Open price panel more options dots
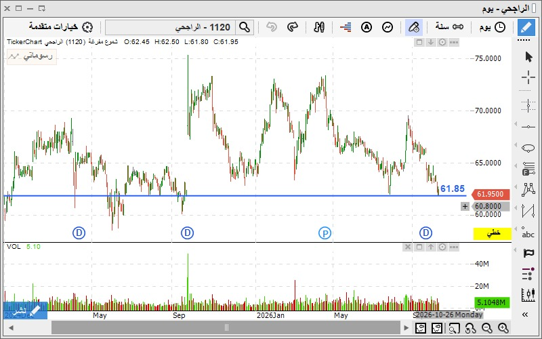Viewport: 542px width, 339px height. coord(454,42)
